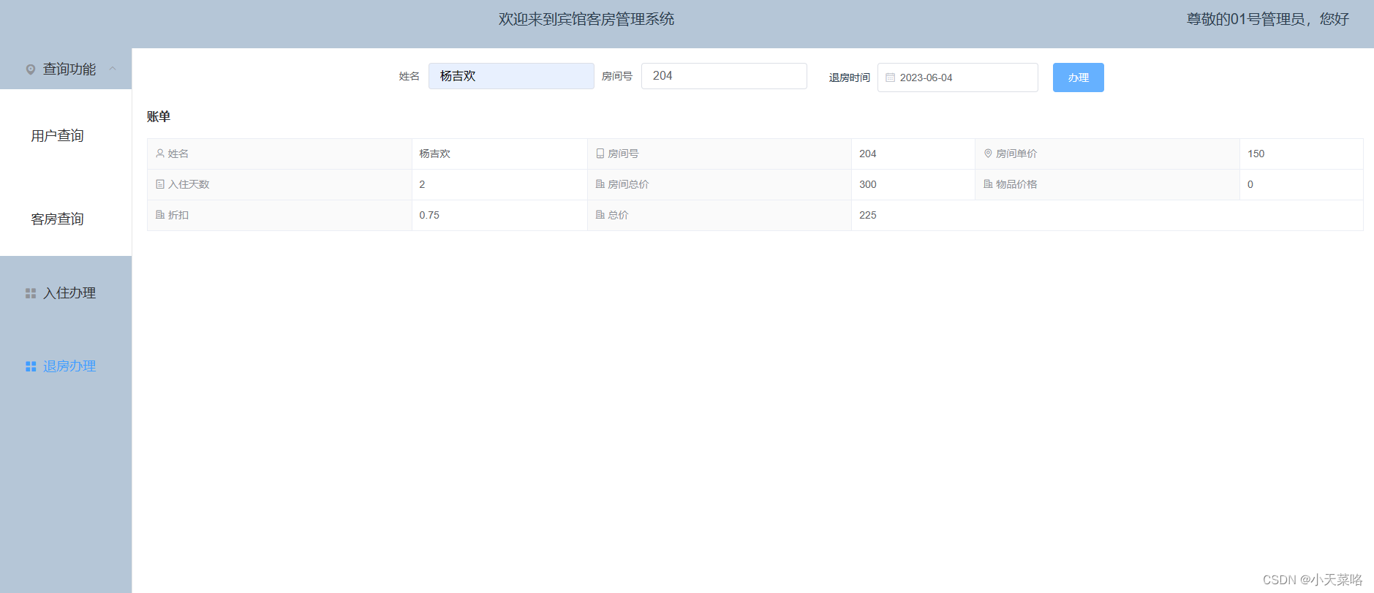Click the 房间号 input containing 204
This screenshot has height=593, width=1374.
click(724, 76)
